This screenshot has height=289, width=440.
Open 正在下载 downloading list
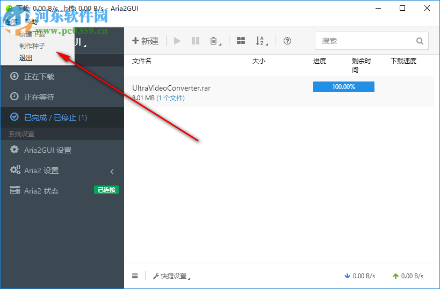click(x=62, y=77)
